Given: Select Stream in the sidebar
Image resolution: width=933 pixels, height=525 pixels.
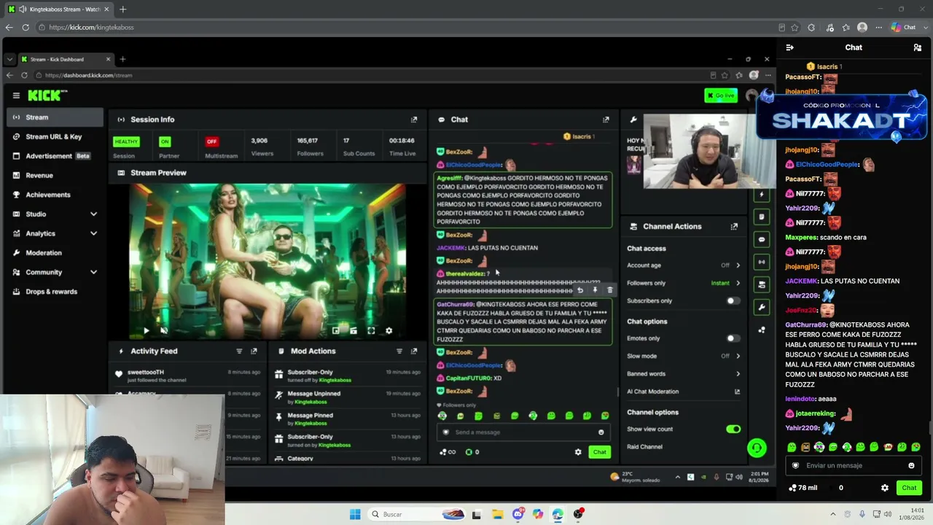Looking at the screenshot, I should tap(55, 117).
